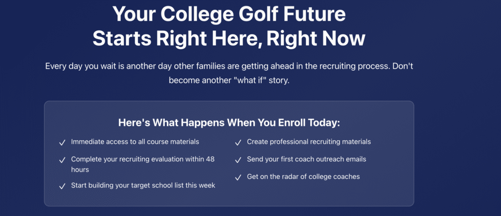Click the checkmark next to "Complete your recruiting evaluation"
Viewport: 501px width, 216px height.
point(62,160)
